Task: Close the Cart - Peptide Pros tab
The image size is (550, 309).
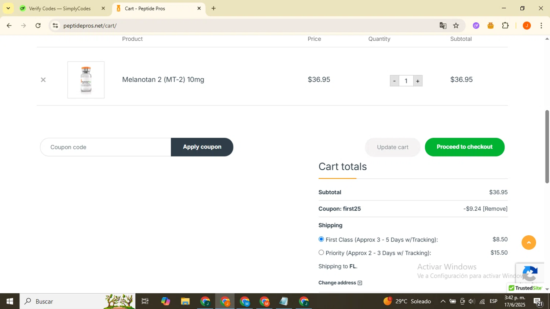Action: pyautogui.click(x=199, y=8)
